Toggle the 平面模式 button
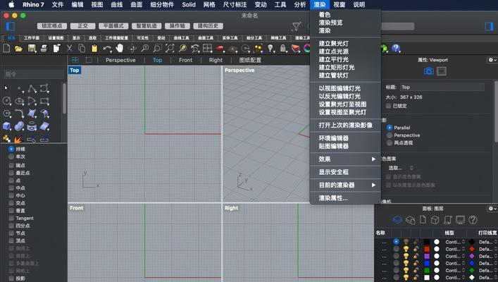This screenshot has width=498, height=282. pyautogui.click(x=113, y=26)
